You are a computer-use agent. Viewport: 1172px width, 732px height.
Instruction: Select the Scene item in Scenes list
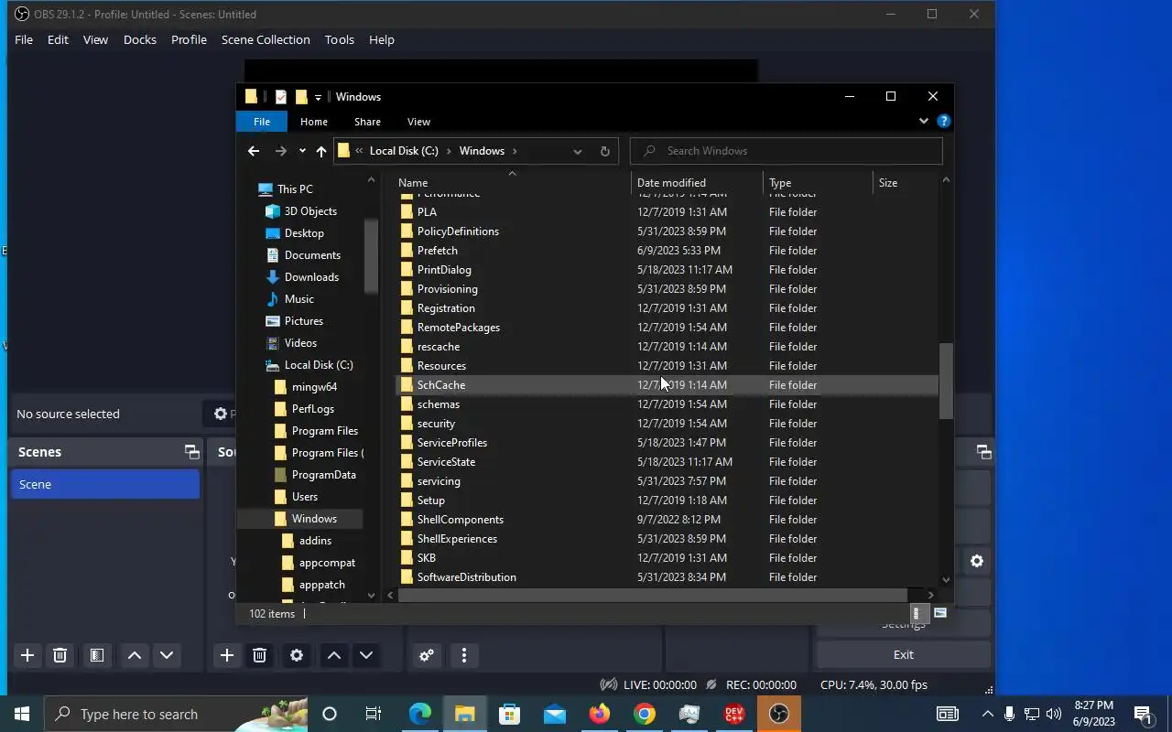point(105,484)
